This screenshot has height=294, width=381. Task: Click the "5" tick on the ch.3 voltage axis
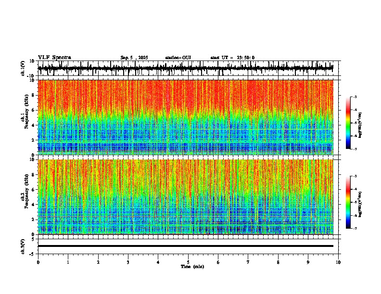(33, 239)
